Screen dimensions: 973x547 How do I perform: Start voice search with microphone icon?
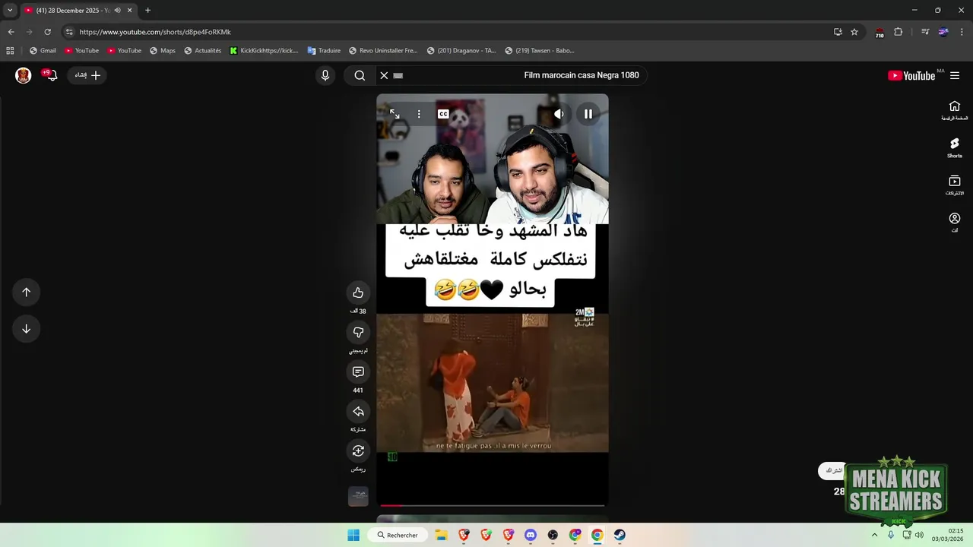[x=325, y=75]
